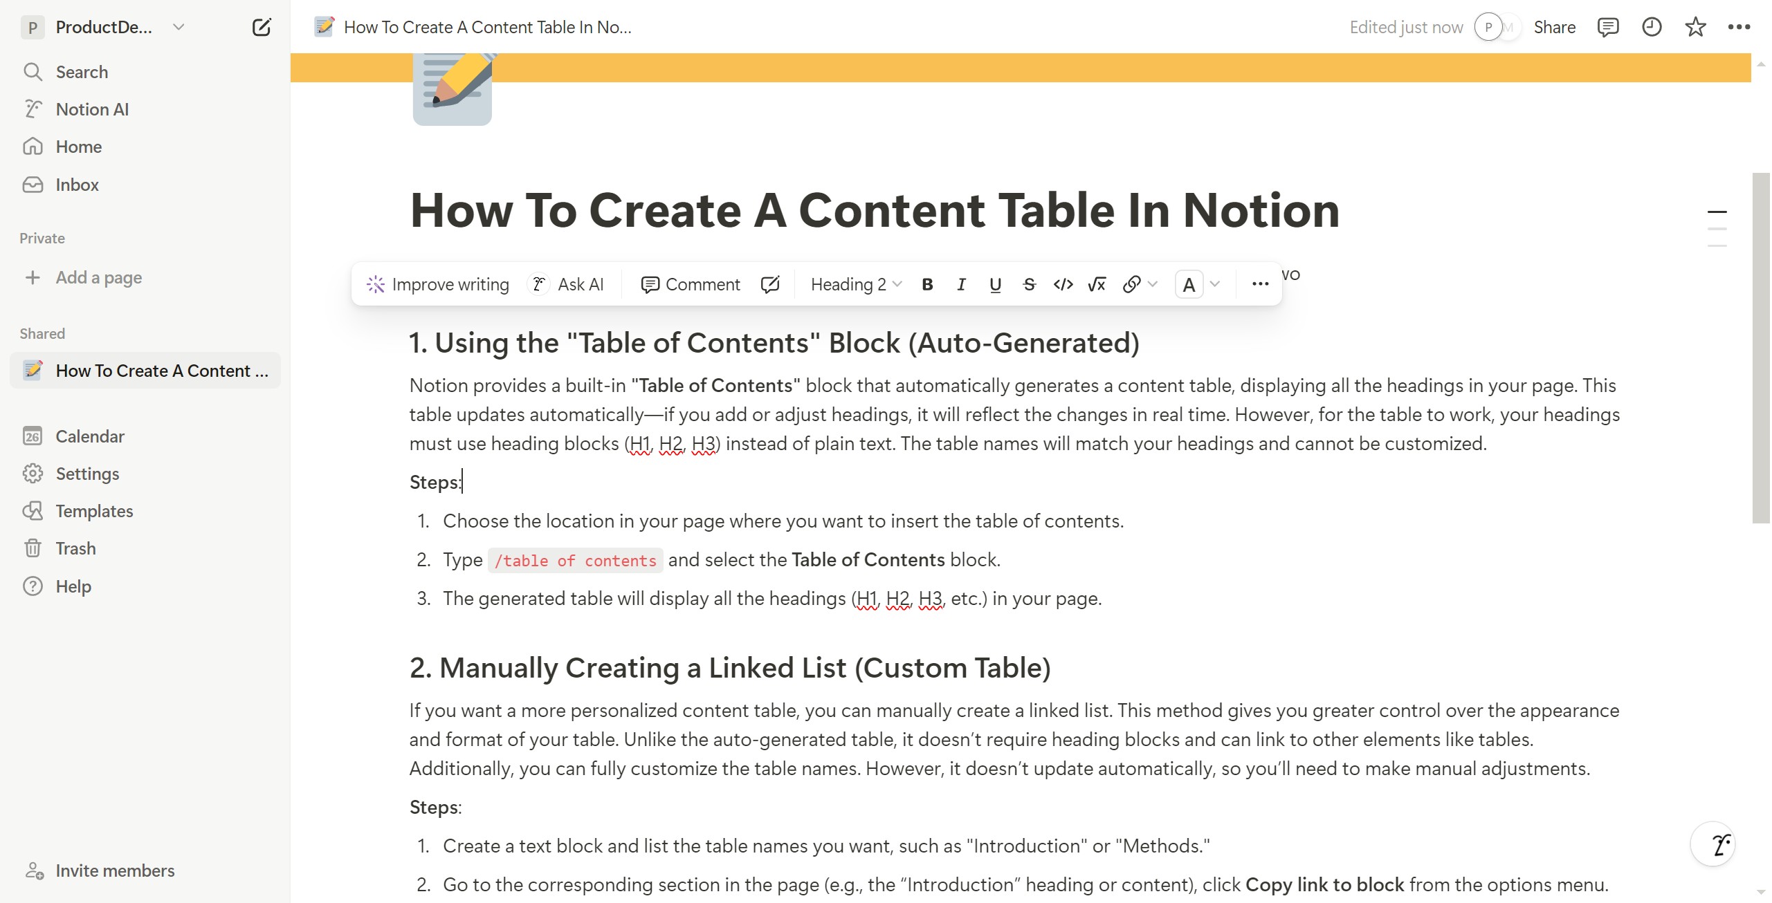Add a Comment on selected text
Screen dimensions: 1772x903
pyautogui.click(x=691, y=284)
